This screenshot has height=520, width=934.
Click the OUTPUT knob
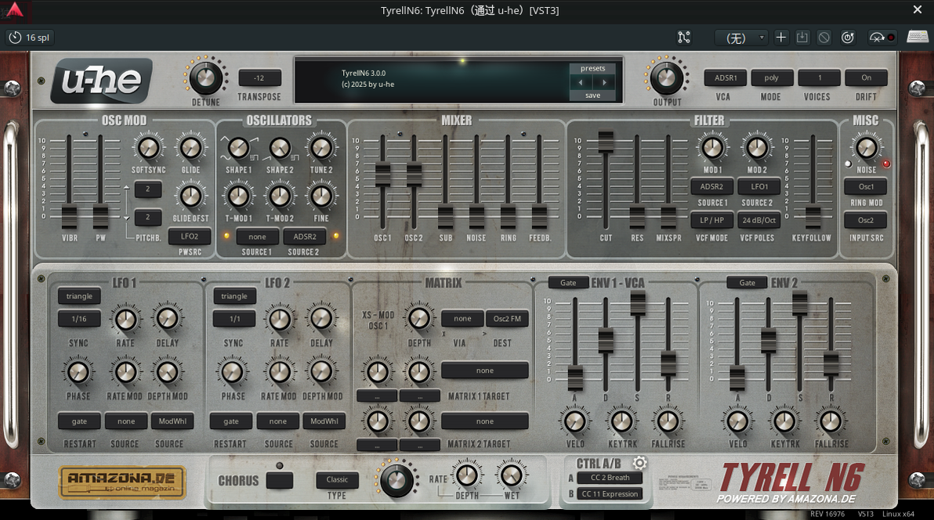(667, 78)
